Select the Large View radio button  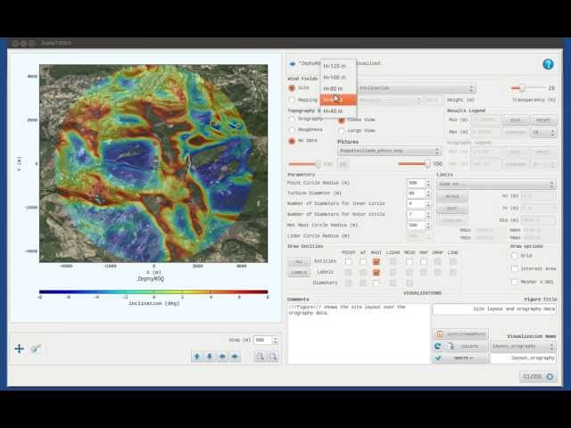341,131
